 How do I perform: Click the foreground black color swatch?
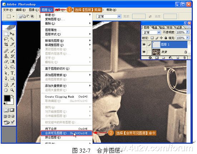(x=7, y=98)
